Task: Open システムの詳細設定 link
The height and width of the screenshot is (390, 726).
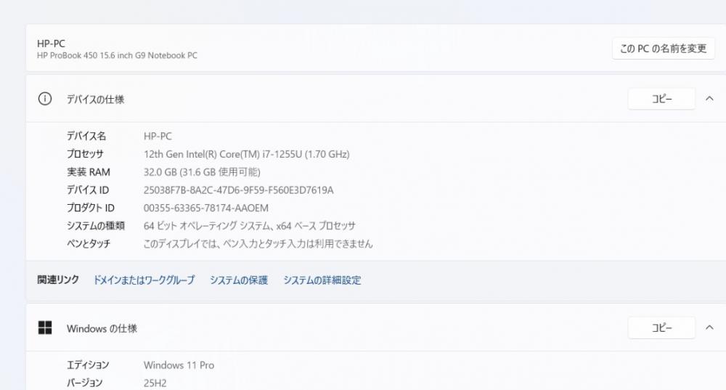Action: click(322, 280)
